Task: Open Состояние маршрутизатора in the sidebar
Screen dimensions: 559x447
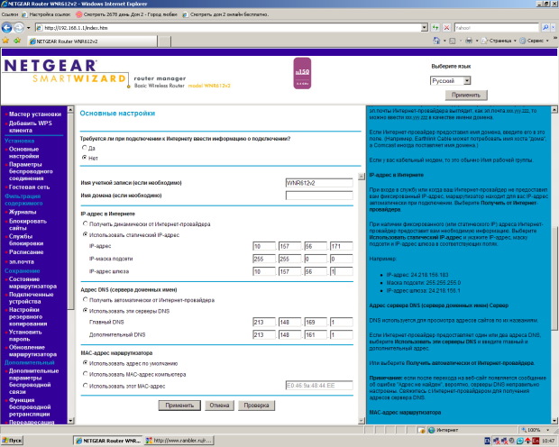Action: (32, 283)
